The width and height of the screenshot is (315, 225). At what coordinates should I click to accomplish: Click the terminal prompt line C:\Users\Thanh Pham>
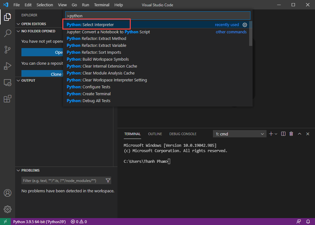pos(146,161)
